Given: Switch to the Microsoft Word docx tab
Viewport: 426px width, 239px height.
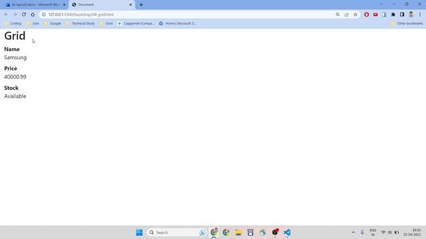Looking at the screenshot, I should click(35, 5).
